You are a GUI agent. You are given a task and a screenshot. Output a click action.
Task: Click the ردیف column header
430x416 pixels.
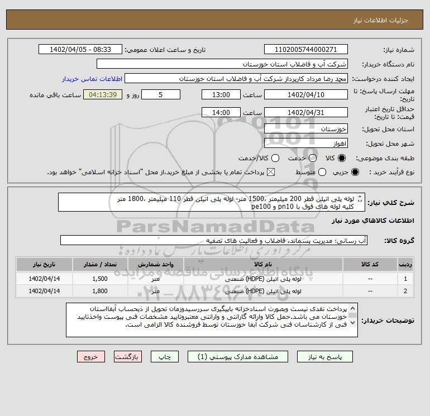405,264
